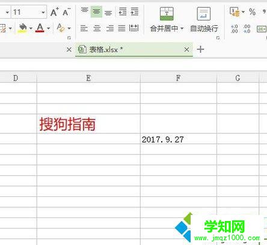Open the font name dropdown arrow
This screenshot has height=245, width=267.
point(7,13)
